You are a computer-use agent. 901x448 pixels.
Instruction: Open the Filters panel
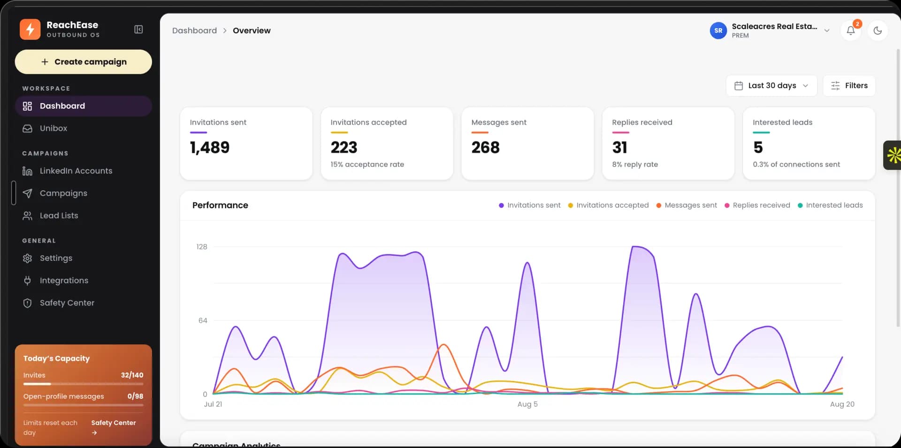849,86
